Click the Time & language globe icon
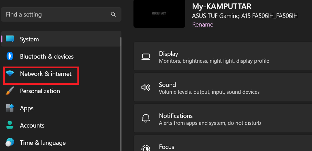 [10, 142]
